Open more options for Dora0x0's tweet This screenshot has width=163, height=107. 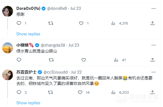(153, 8)
